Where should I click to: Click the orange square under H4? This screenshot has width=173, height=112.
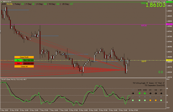(156, 100)
